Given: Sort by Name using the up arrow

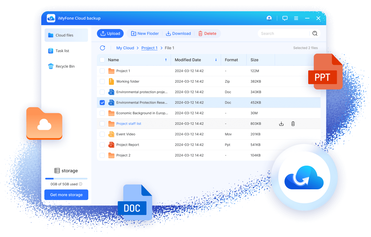Looking at the screenshot, I should click(x=166, y=60).
